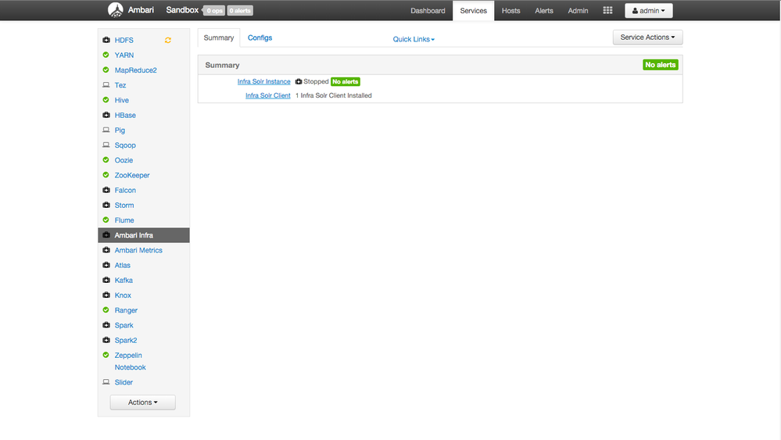The width and height of the screenshot is (781, 440).
Task: Click the Falcon stopped status icon
Action: pyautogui.click(x=106, y=190)
